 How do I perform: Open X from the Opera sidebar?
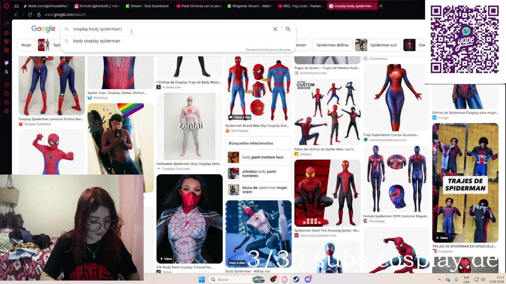6,72
